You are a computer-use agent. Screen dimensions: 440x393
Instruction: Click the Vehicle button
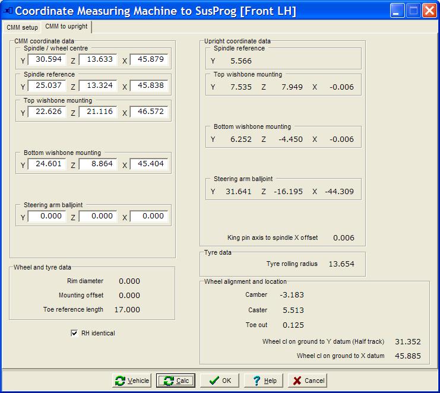[132, 381]
